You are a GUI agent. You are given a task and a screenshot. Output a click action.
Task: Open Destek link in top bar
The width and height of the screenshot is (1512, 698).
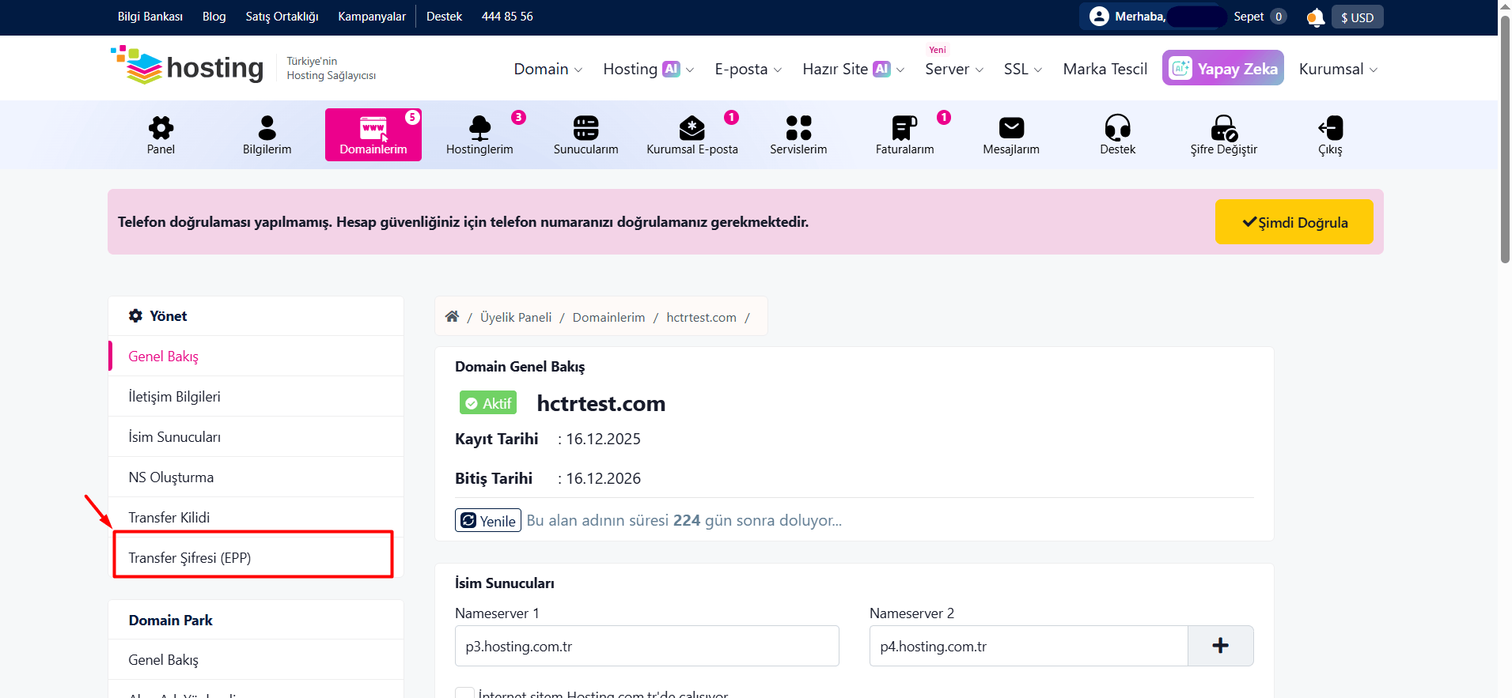point(444,17)
